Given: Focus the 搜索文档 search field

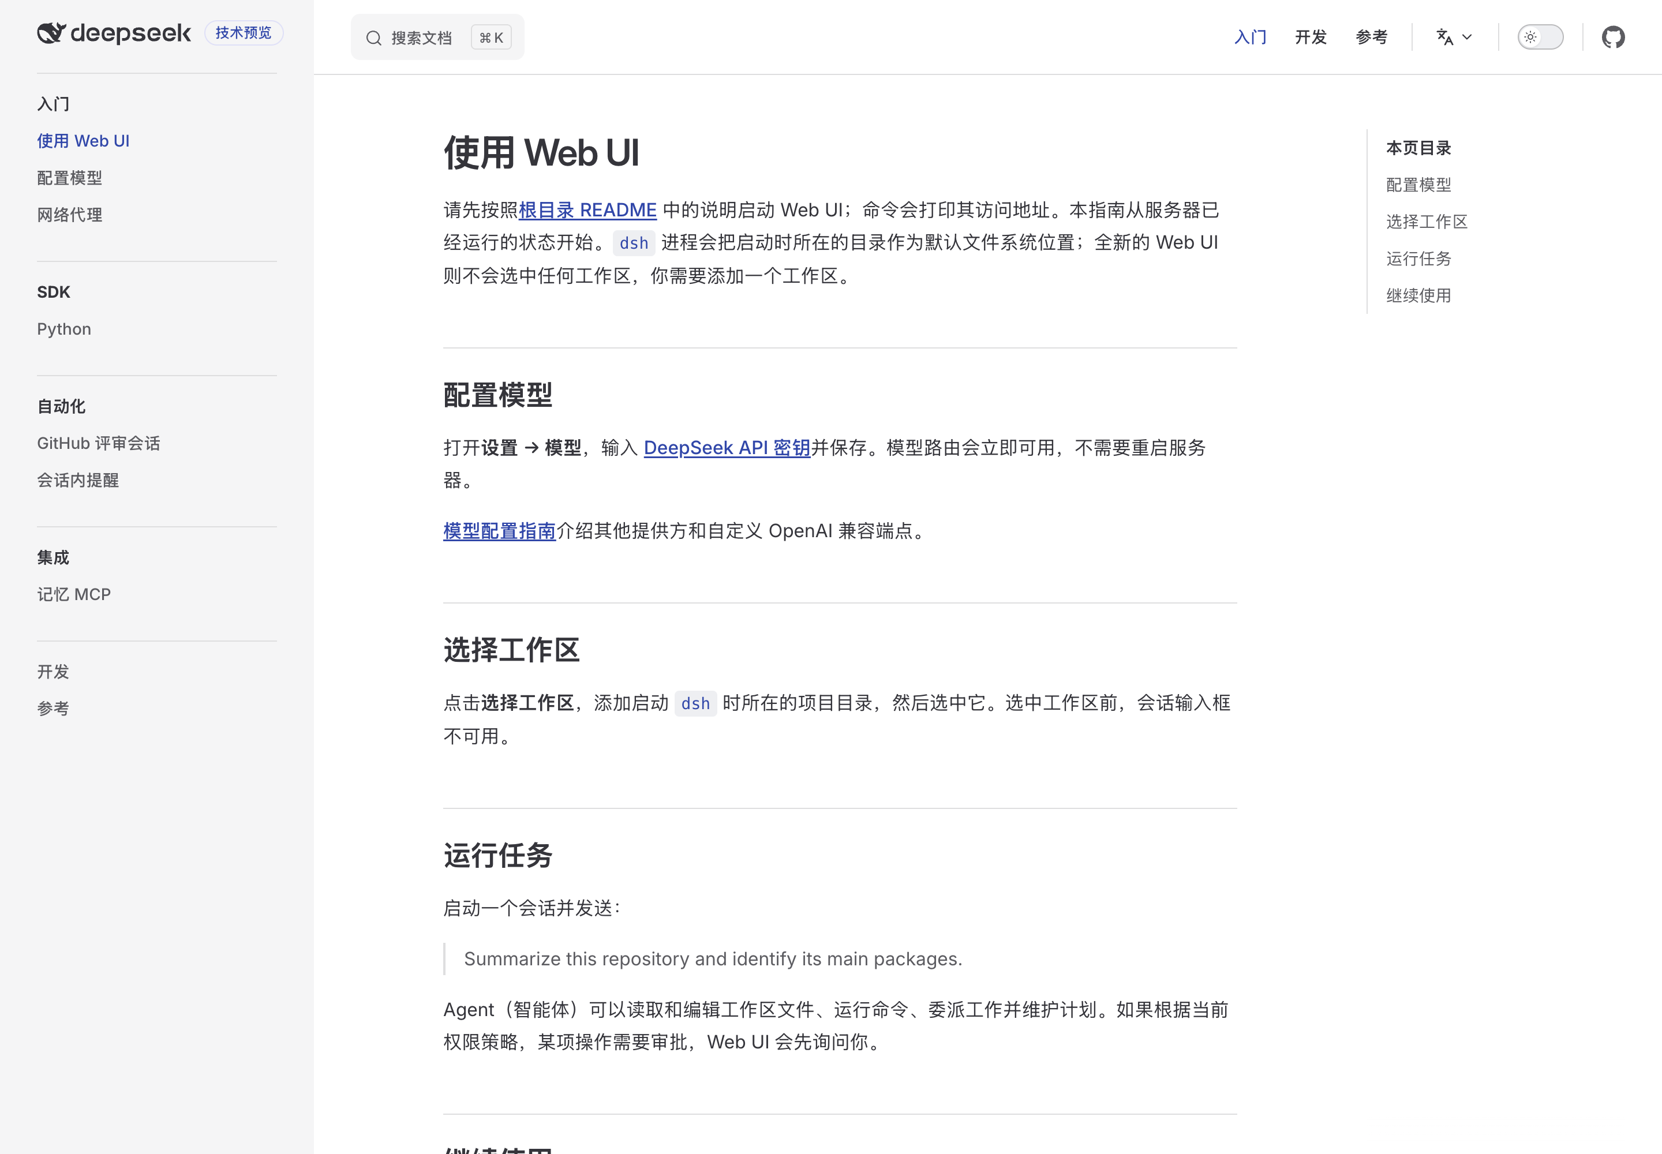Looking at the screenshot, I should pos(437,38).
